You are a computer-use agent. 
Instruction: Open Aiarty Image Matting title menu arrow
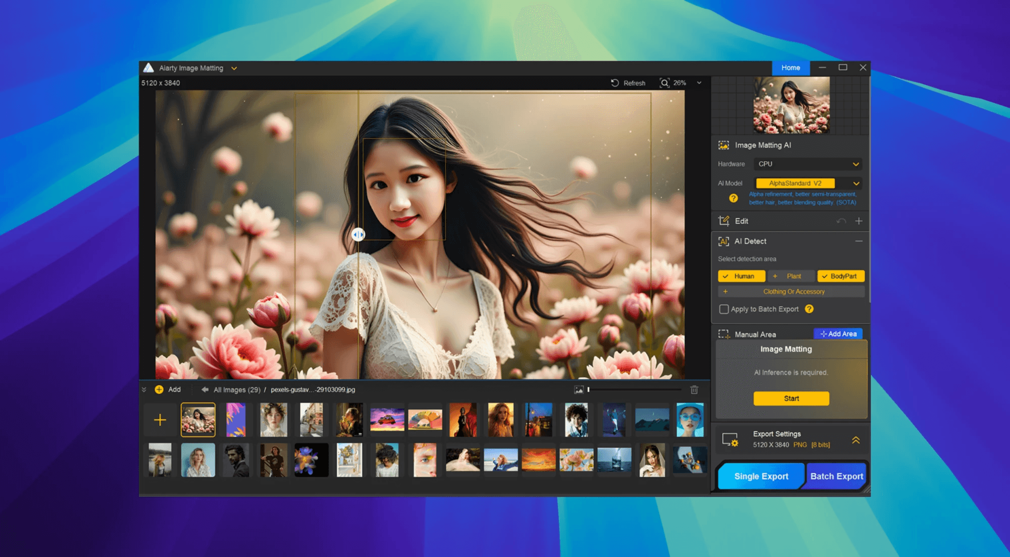coord(234,69)
